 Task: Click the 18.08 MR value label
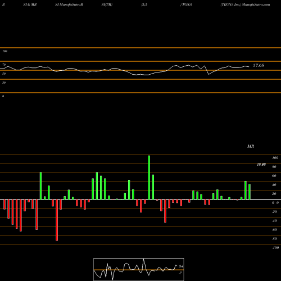pos(261,165)
